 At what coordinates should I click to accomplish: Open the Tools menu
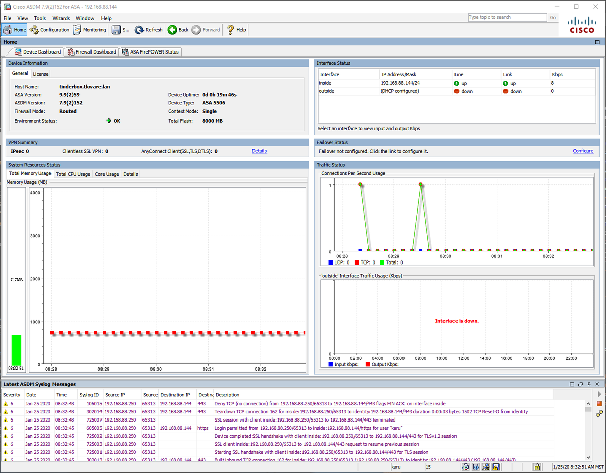40,18
